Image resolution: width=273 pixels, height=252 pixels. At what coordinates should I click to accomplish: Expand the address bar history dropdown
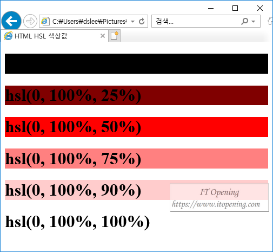coord(133,22)
